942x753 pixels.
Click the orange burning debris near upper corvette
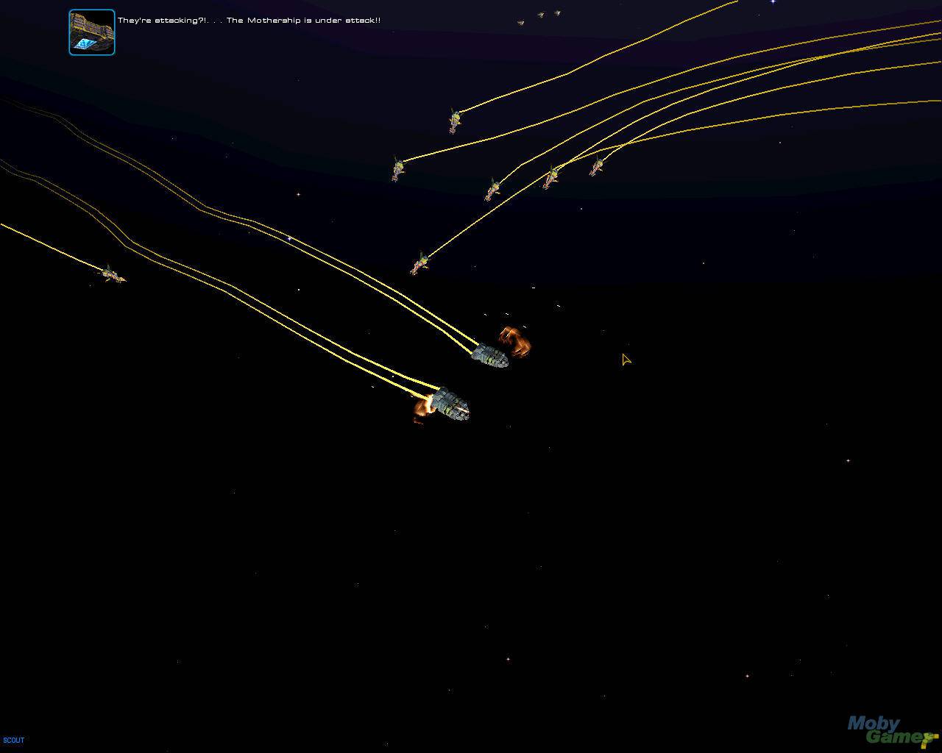click(514, 342)
